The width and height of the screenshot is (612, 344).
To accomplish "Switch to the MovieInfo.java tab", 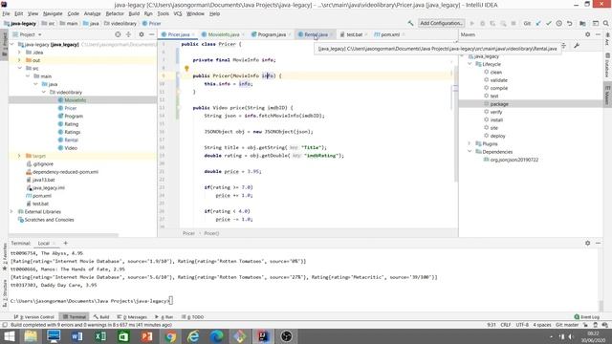I will [x=224, y=34].
